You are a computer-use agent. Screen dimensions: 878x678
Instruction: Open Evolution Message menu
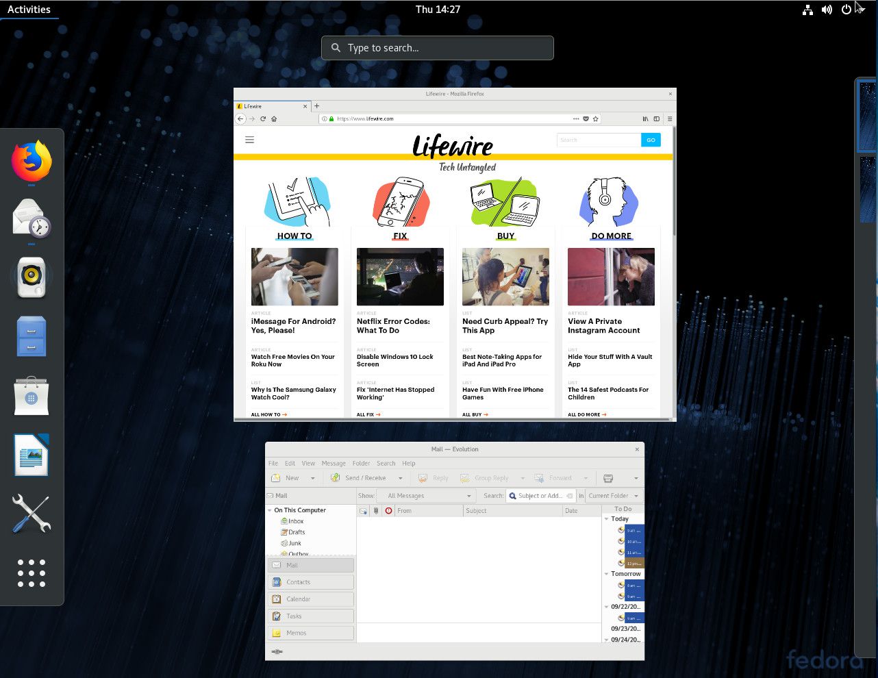[334, 464]
